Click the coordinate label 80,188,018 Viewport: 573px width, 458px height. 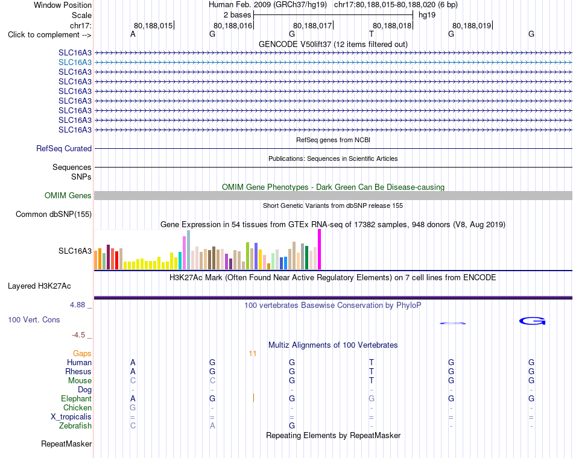point(392,26)
